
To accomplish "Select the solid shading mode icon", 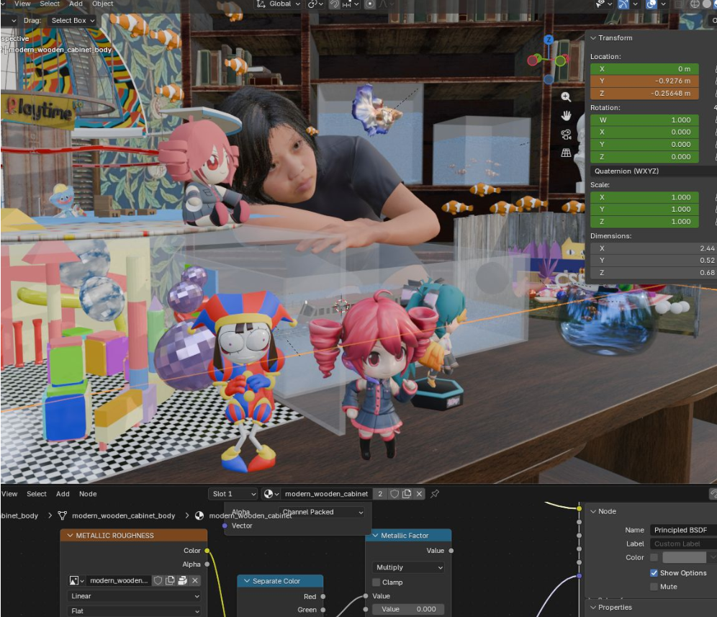I will pyautogui.click(x=708, y=4).
